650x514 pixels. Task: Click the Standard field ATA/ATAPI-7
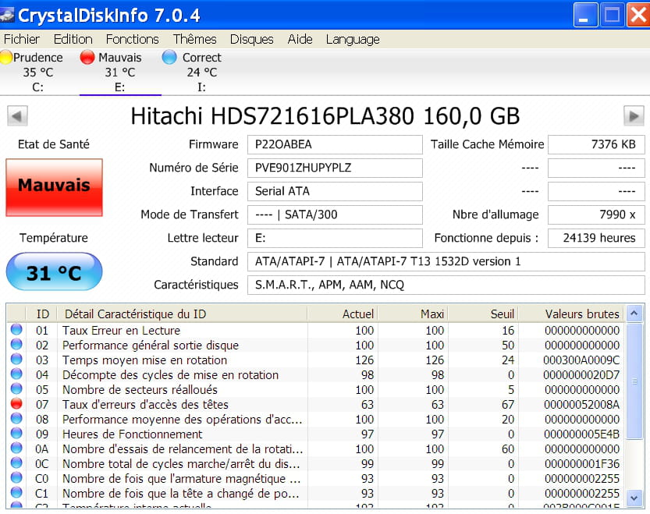pos(446,261)
